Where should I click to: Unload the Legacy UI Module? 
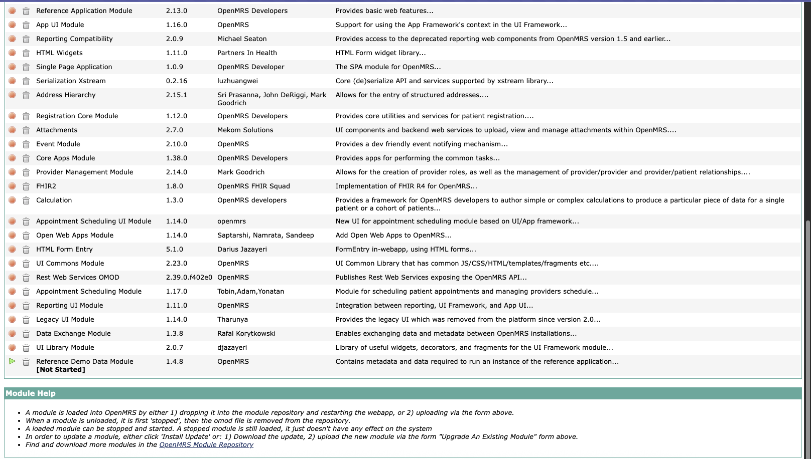pos(26,320)
